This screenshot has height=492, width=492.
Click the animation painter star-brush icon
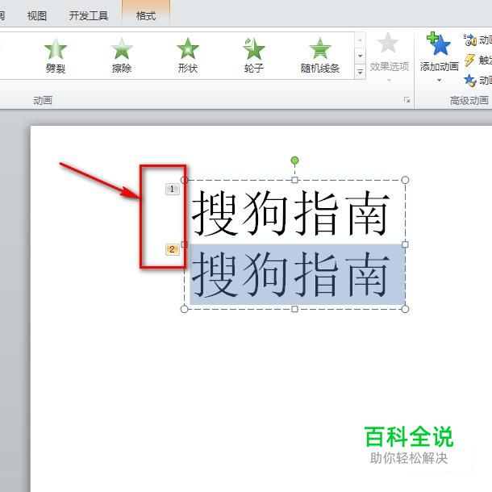click(470, 81)
